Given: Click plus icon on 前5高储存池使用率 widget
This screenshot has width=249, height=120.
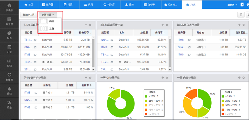Looking at the screenshot, I should pos(86,77).
